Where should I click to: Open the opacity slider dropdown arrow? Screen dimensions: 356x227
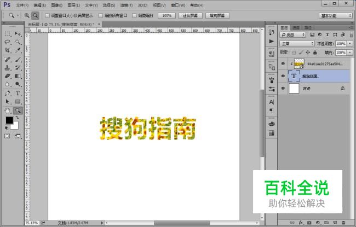(350, 44)
